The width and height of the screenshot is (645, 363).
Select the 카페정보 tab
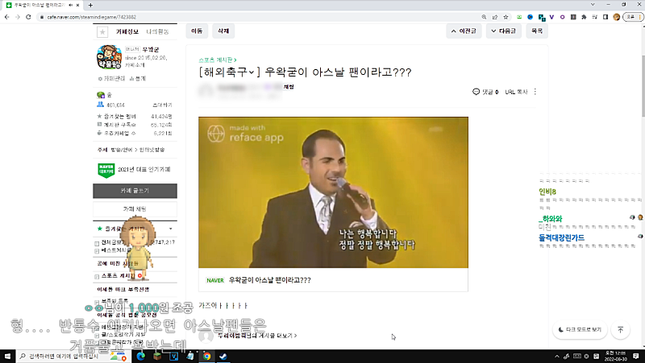(128, 31)
